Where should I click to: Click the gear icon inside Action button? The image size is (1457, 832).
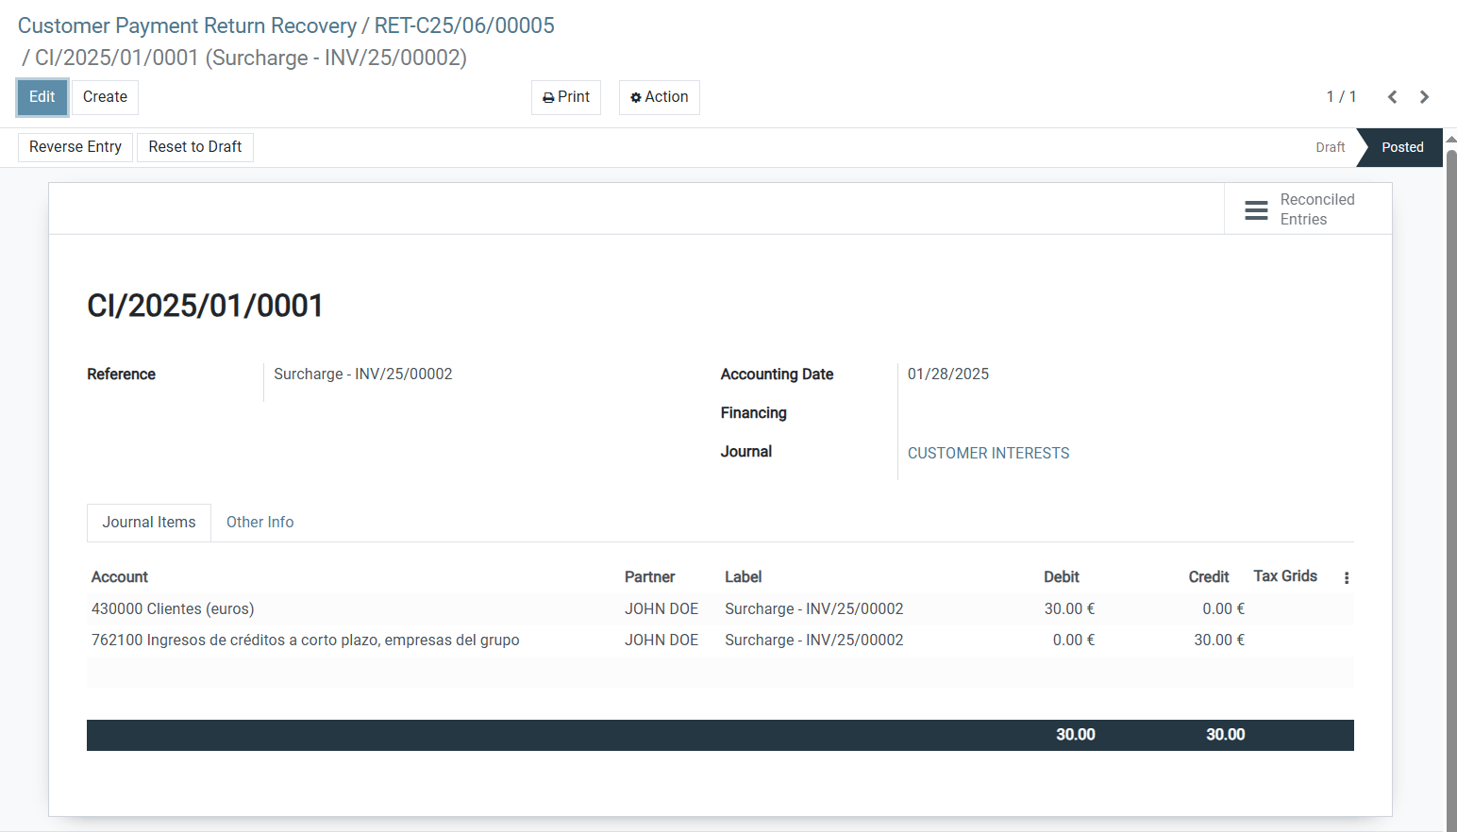coord(633,96)
